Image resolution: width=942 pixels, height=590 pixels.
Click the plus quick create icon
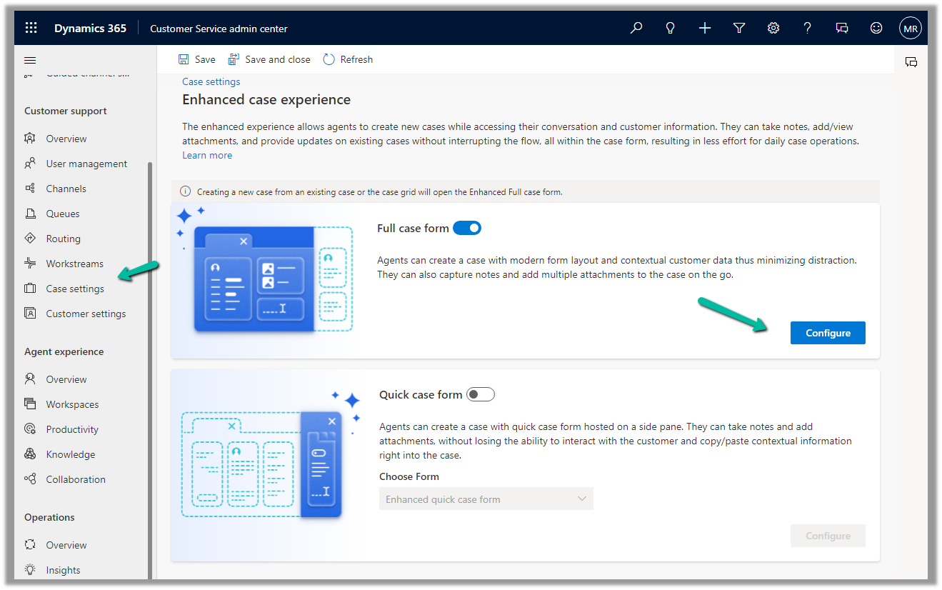(704, 28)
